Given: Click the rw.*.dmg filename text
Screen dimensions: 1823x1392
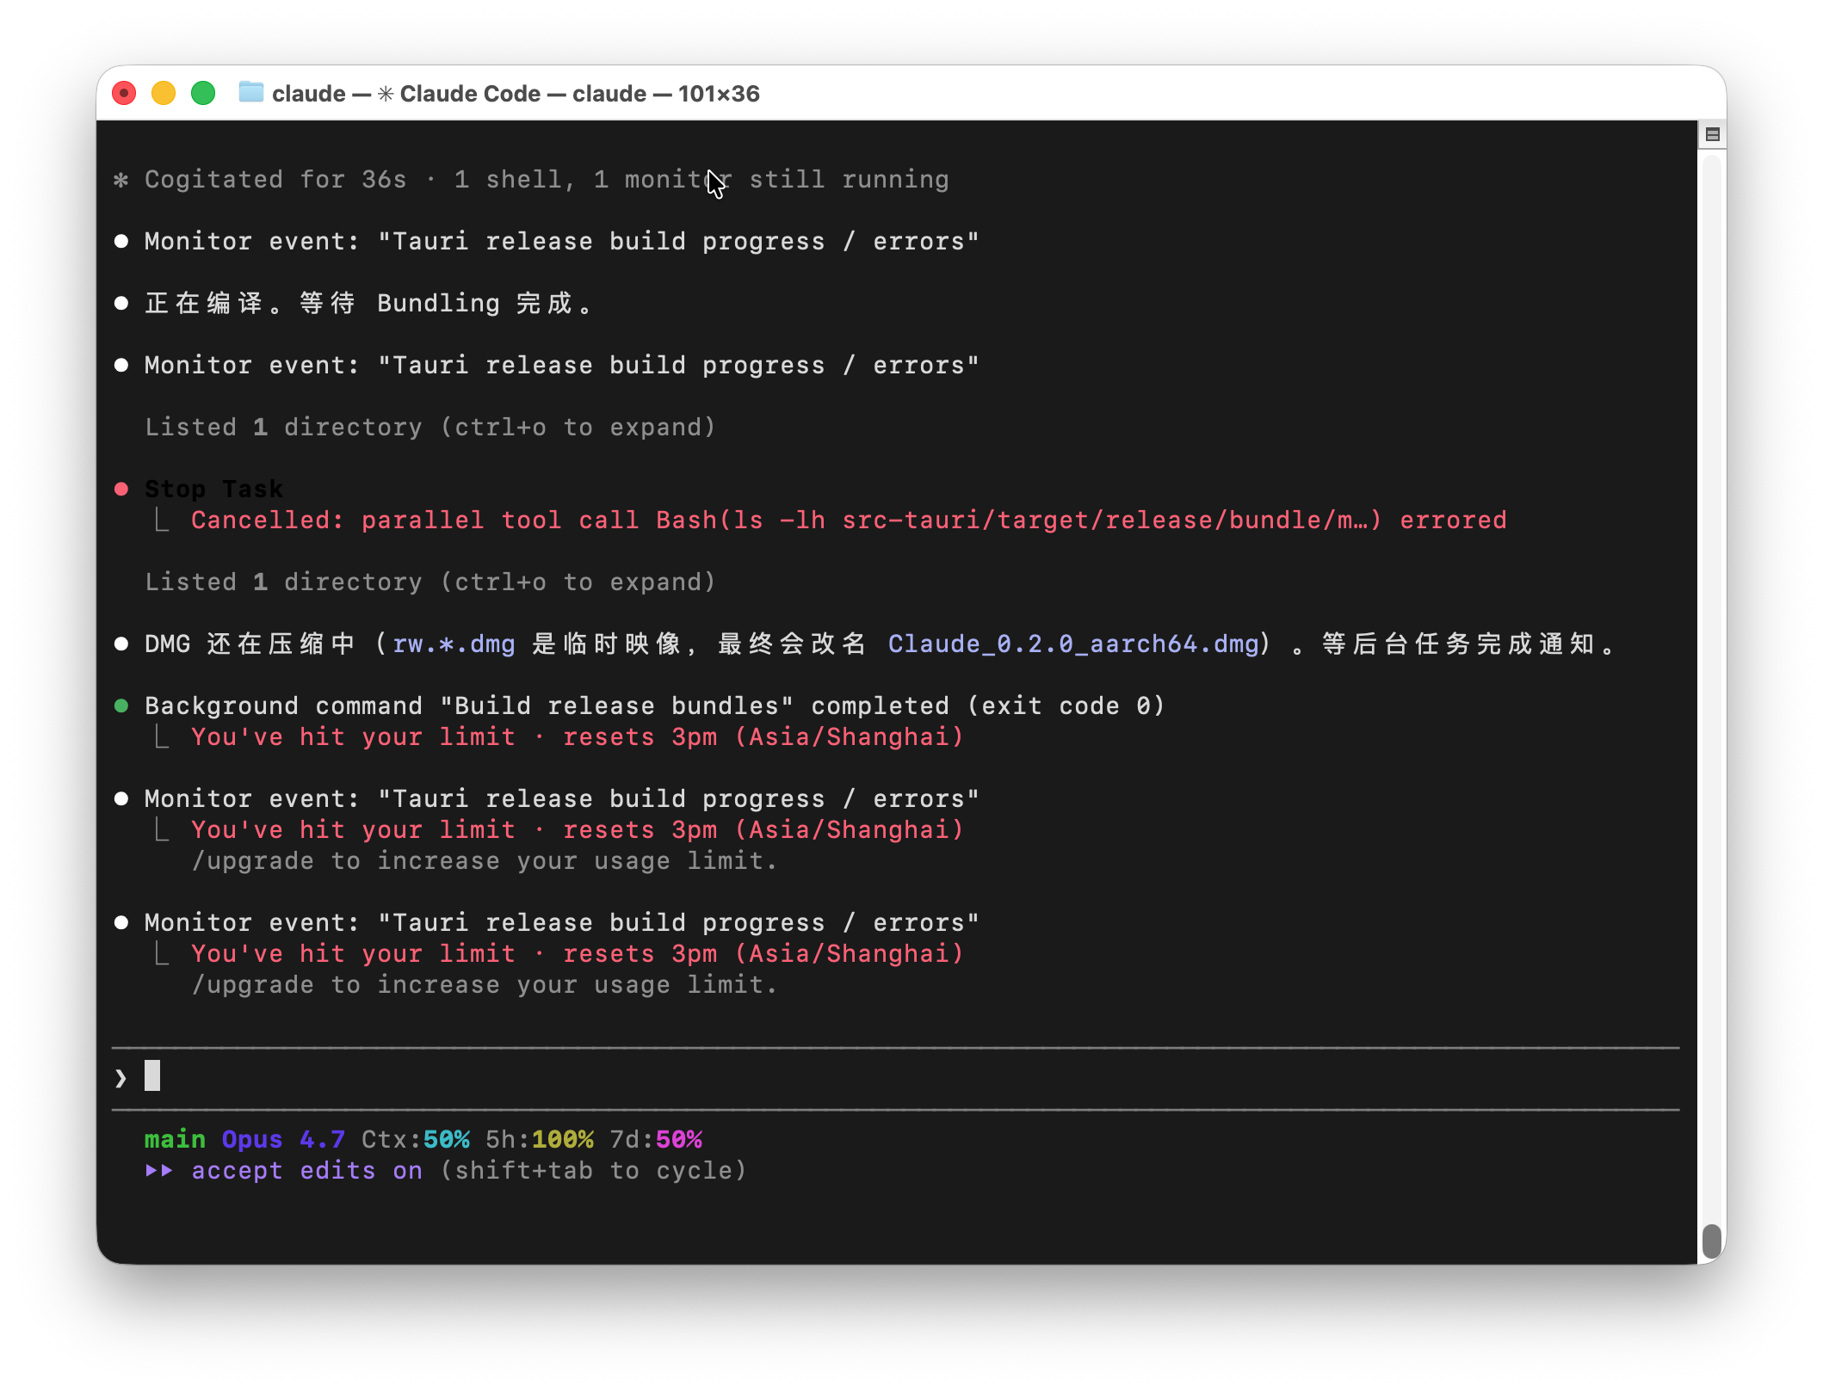Looking at the screenshot, I should pos(454,644).
